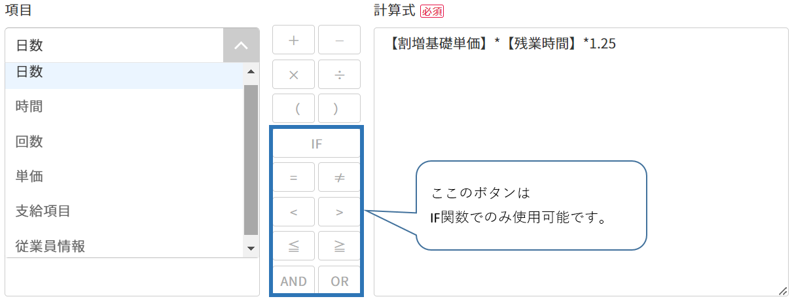The image size is (792, 301).
Task: Insert a closing parenthesis
Action: coord(339,109)
